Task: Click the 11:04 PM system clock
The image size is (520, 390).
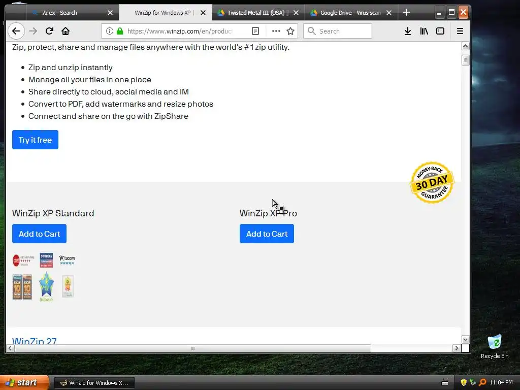Action: coord(501,383)
